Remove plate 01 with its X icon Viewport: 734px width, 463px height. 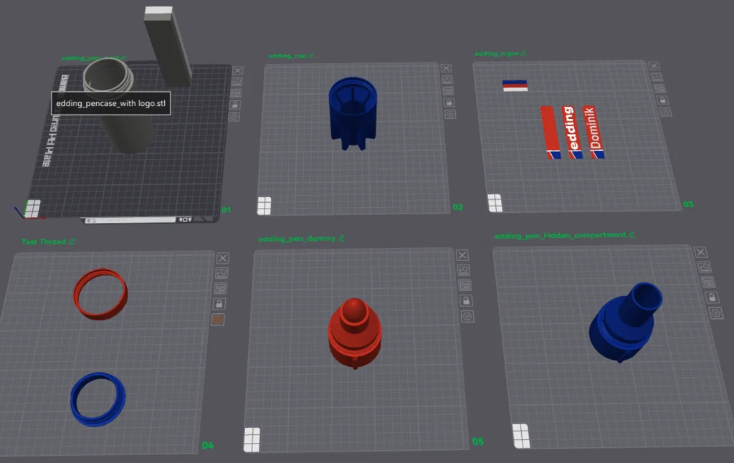(x=238, y=71)
